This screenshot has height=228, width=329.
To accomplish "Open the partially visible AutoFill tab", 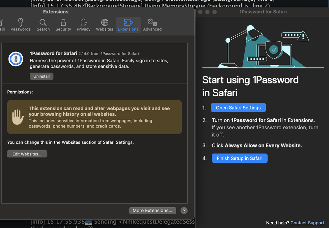I will click(x=2, y=25).
